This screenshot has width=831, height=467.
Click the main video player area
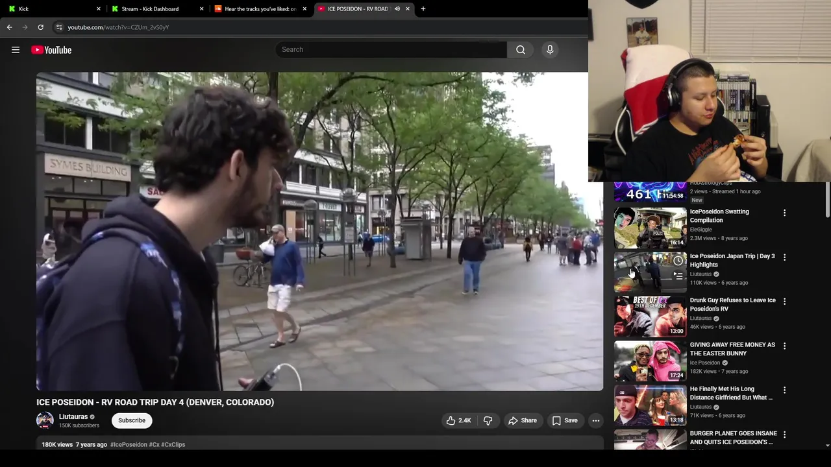click(319, 232)
